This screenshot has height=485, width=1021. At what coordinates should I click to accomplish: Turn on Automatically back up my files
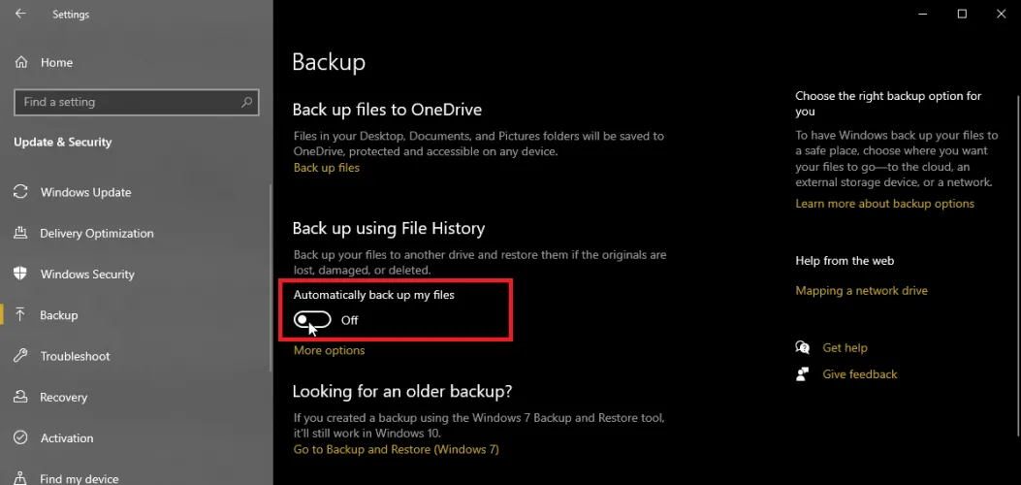coord(312,320)
